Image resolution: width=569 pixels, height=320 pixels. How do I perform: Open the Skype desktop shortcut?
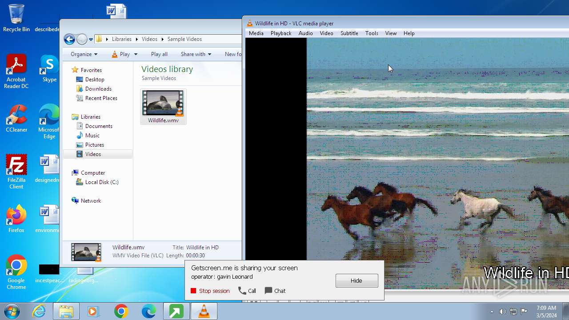click(x=49, y=69)
